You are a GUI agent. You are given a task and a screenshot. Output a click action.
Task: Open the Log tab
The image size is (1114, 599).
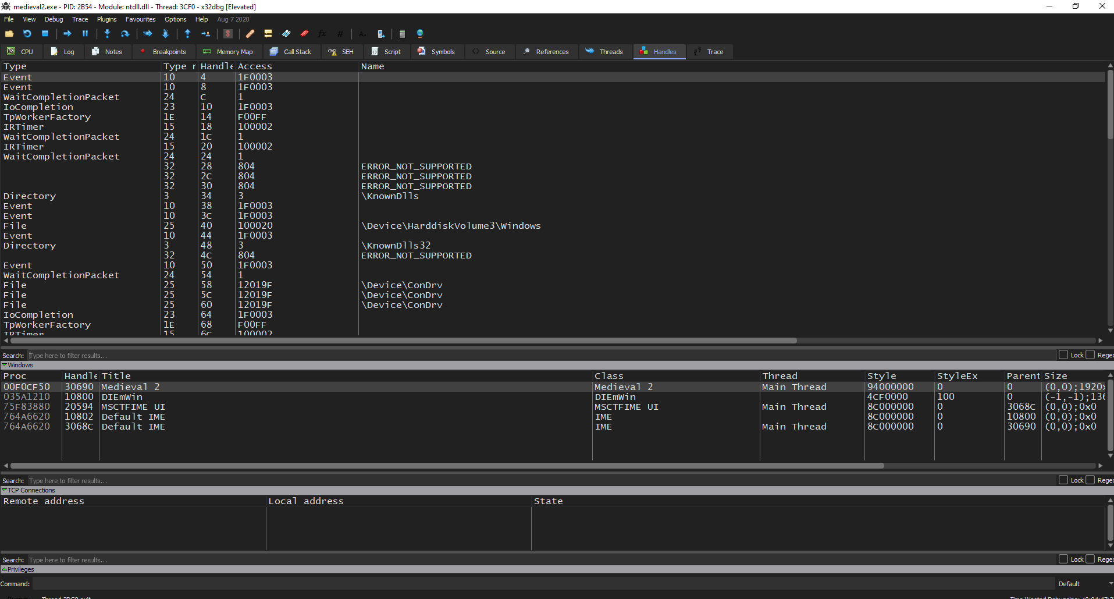click(63, 52)
